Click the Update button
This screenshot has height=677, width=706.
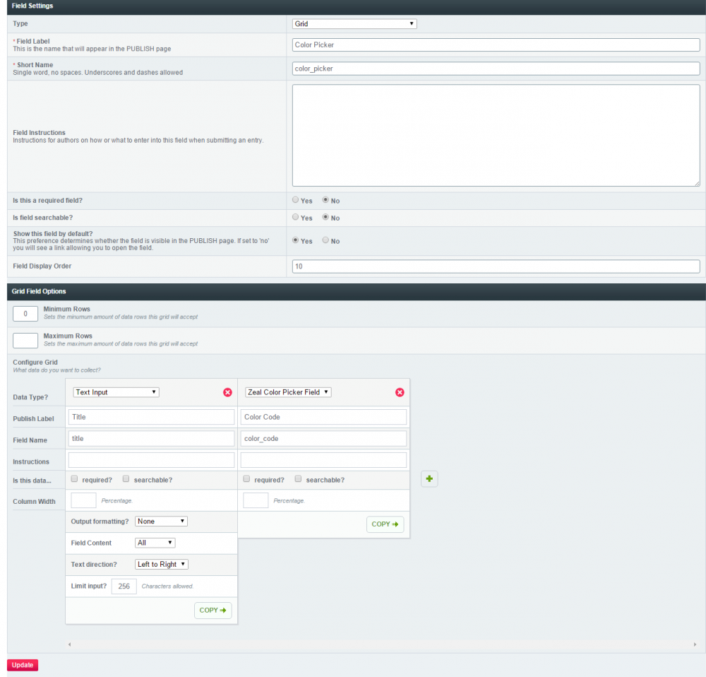(x=22, y=665)
